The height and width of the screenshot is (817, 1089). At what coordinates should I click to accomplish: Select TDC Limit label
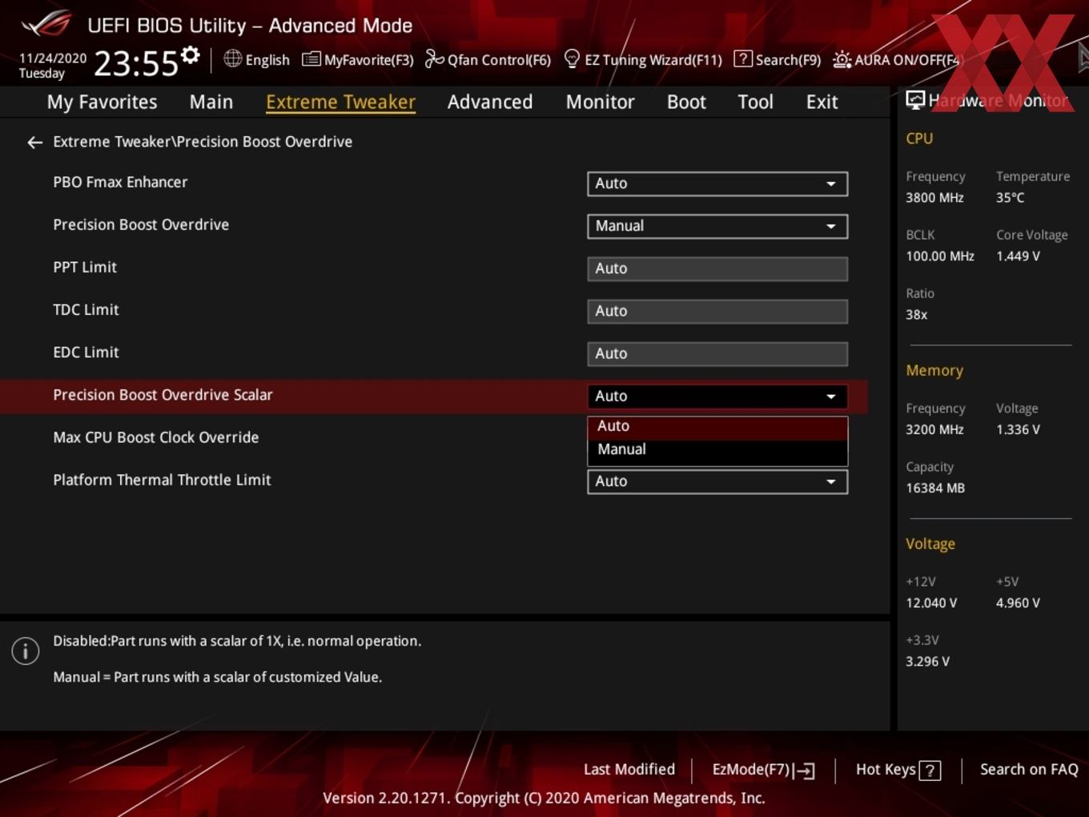pos(86,310)
